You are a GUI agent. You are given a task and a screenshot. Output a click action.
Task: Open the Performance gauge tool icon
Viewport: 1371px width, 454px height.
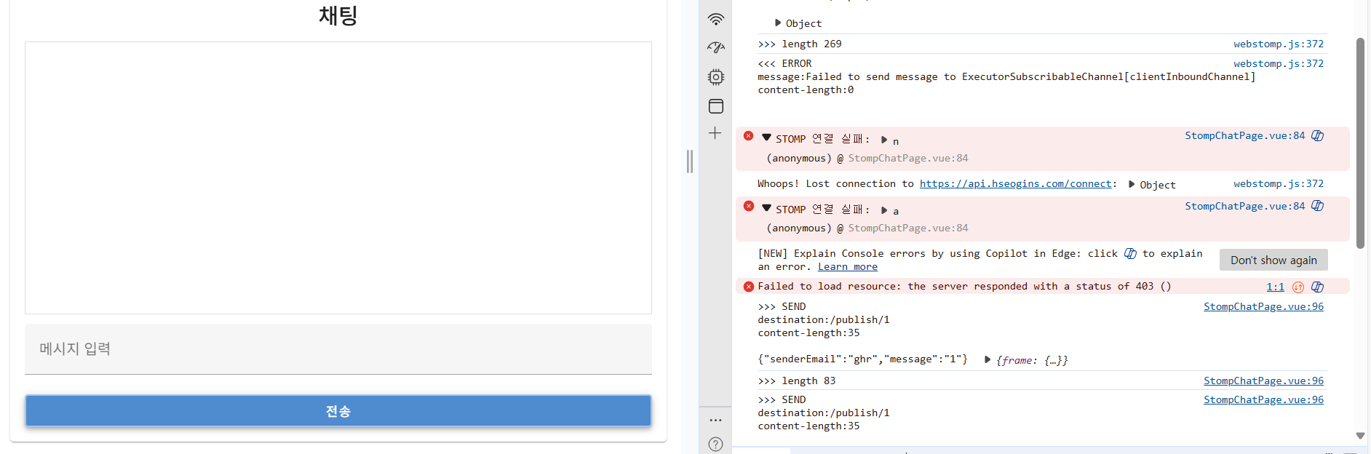tap(716, 48)
